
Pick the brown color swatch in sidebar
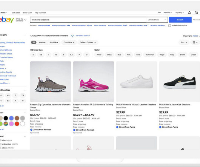click(17, 118)
